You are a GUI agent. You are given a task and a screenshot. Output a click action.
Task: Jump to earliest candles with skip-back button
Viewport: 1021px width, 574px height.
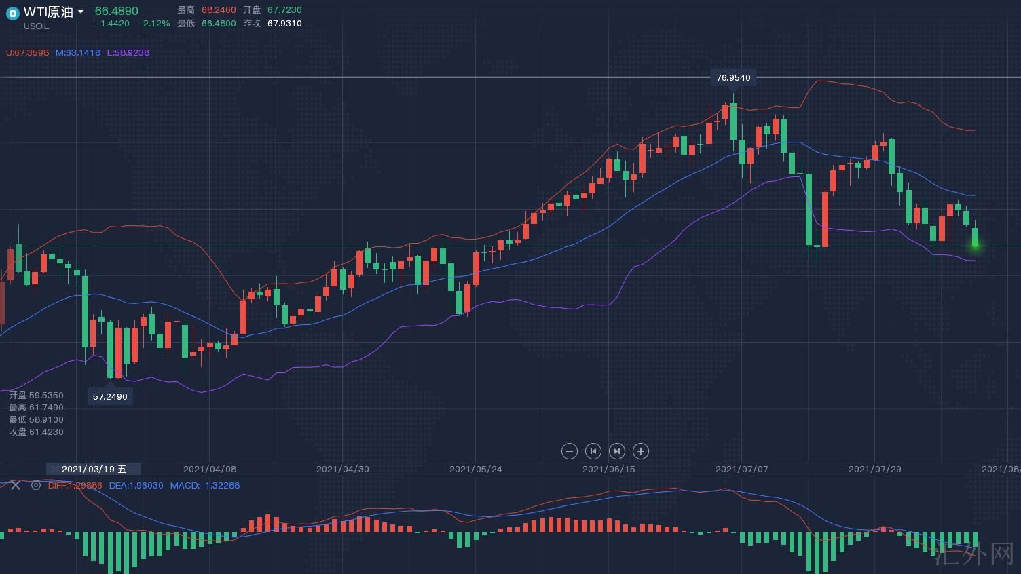coord(593,451)
